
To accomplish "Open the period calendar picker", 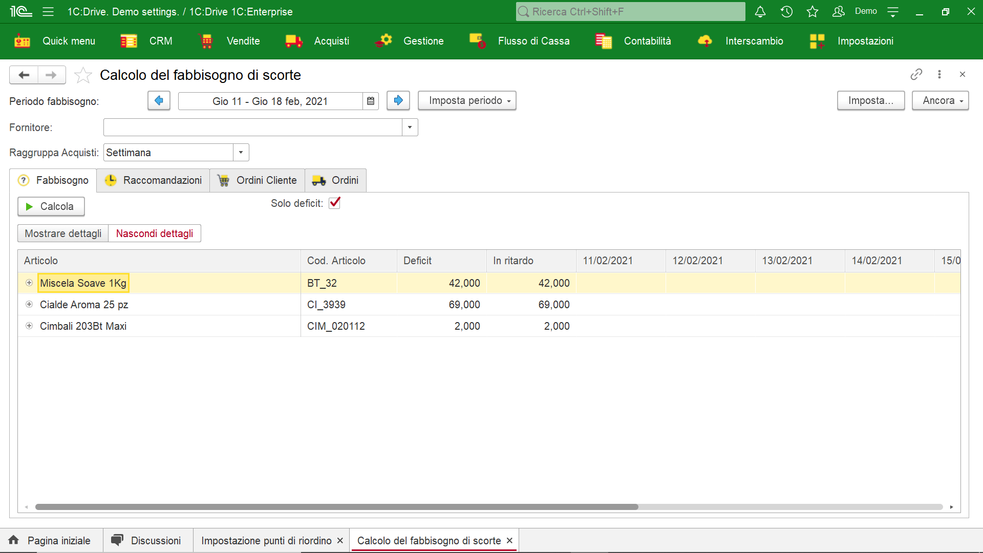I will coord(371,101).
